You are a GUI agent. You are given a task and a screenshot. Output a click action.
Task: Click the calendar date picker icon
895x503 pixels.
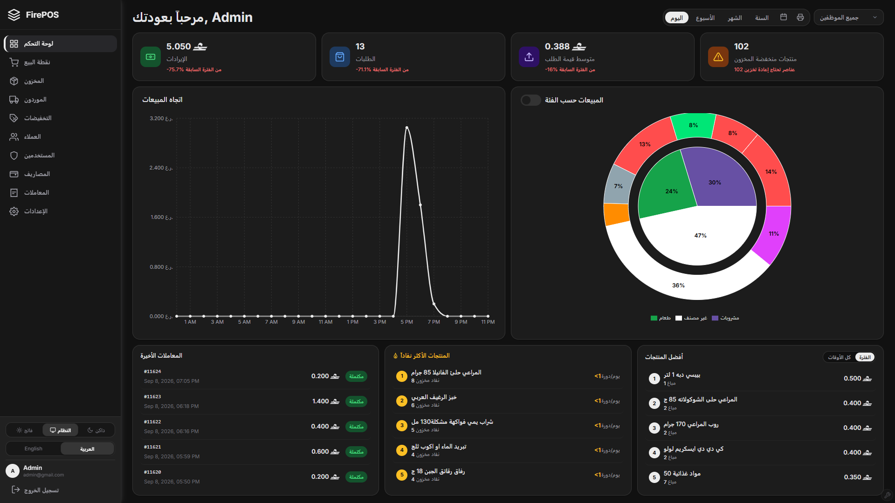784,17
